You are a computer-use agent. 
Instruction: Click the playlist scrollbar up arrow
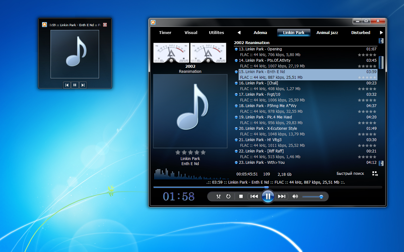(x=381, y=41)
